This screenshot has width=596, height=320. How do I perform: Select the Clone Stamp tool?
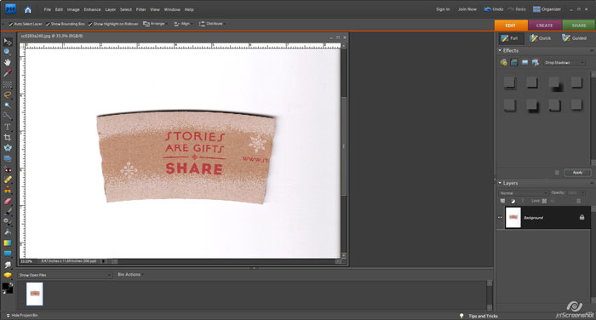tap(7, 191)
